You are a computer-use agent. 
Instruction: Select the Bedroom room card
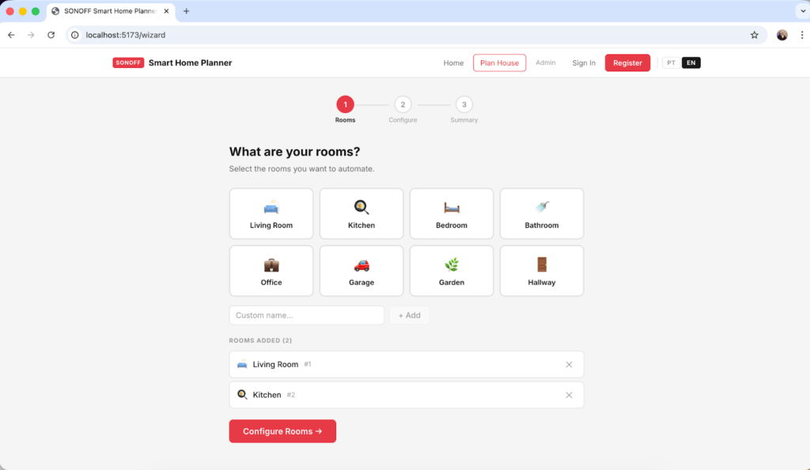(451, 214)
